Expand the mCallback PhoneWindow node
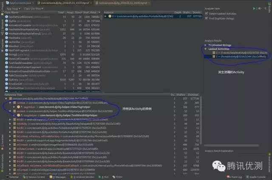This screenshot has width=272, height=180. (x=10, y=166)
